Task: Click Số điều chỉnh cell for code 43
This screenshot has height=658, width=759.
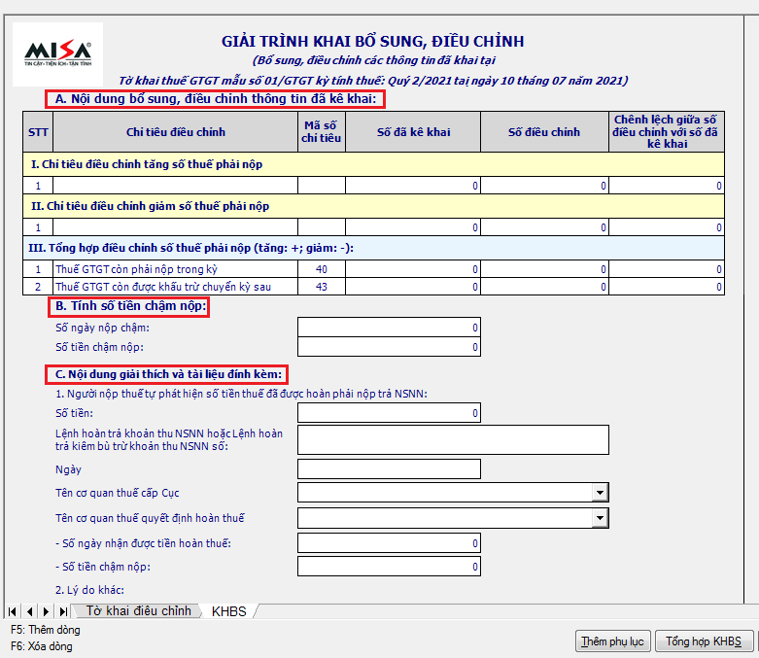Action: (544, 287)
